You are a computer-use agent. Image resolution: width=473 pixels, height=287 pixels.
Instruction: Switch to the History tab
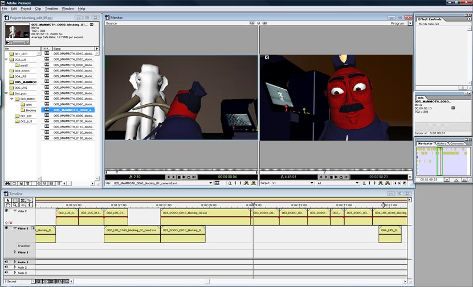pos(441,143)
